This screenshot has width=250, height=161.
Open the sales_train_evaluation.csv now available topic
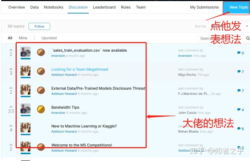pos(89,50)
